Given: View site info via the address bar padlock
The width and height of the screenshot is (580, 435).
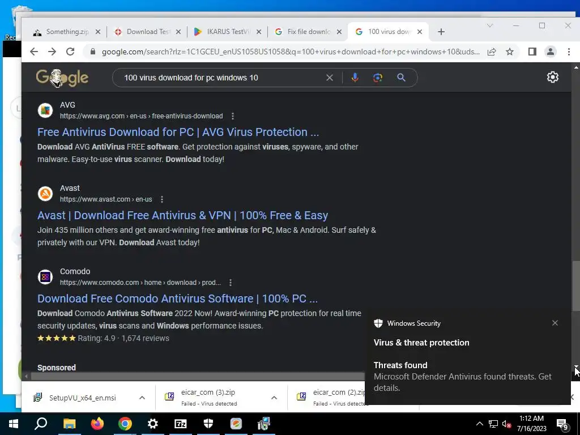Looking at the screenshot, I should 93,52.
